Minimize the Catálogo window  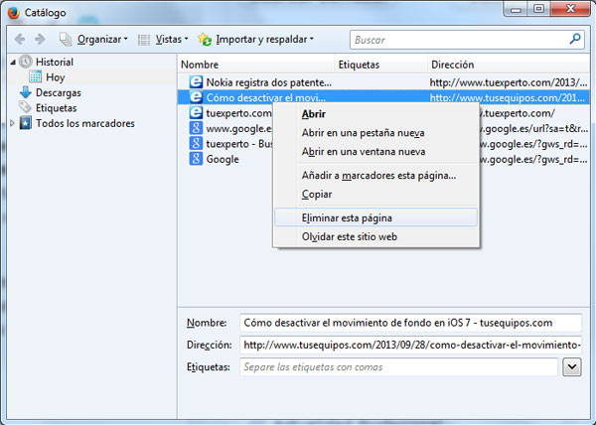pos(516,9)
